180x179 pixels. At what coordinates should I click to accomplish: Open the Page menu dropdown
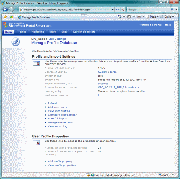point(152,17)
